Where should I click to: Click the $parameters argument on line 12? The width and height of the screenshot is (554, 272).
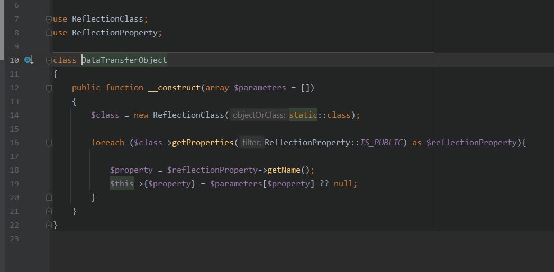[x=260, y=88]
